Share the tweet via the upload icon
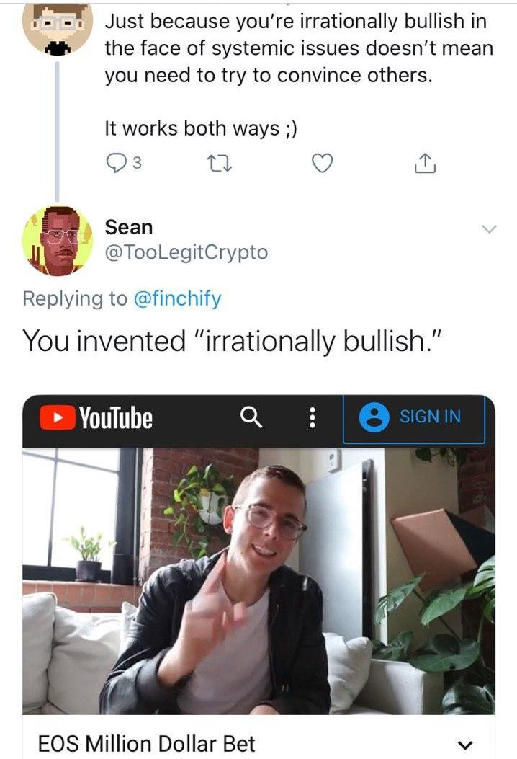Screen dimensions: 517x759 [x=425, y=163]
